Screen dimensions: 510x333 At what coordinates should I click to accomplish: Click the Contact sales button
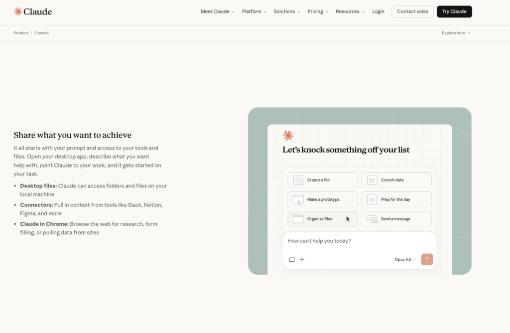[412, 11]
